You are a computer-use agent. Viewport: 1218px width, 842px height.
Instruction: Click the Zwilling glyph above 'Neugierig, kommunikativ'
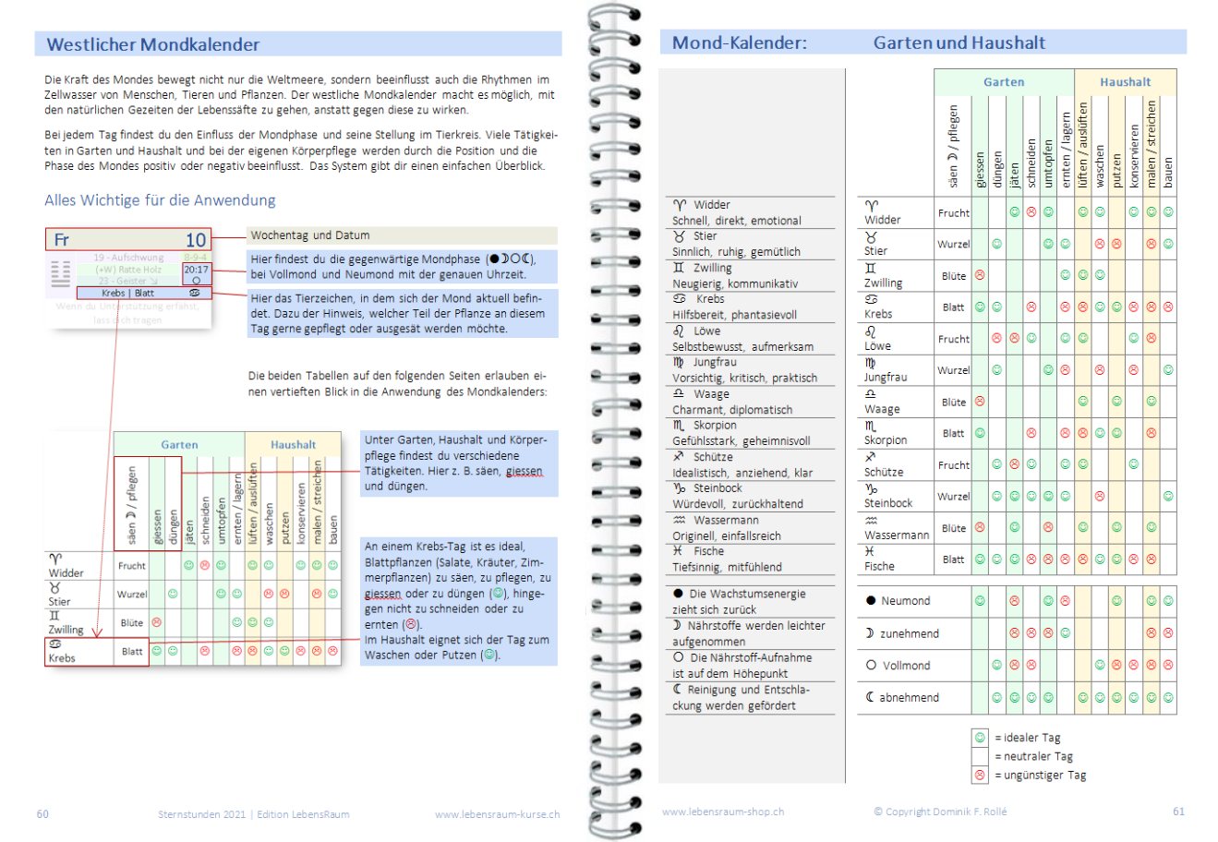tap(680, 268)
